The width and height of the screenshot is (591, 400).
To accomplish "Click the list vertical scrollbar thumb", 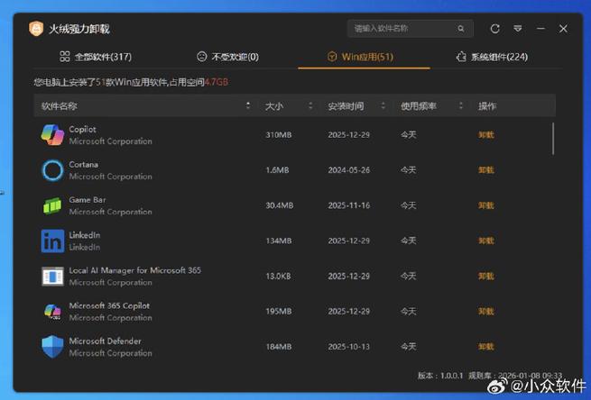I will pyautogui.click(x=553, y=139).
